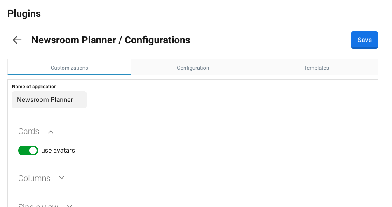Switch to the Customizations tab
392x207 pixels.
coord(69,68)
